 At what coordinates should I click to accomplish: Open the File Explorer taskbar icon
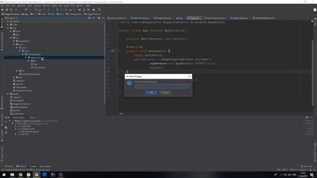pyautogui.click(x=12, y=175)
